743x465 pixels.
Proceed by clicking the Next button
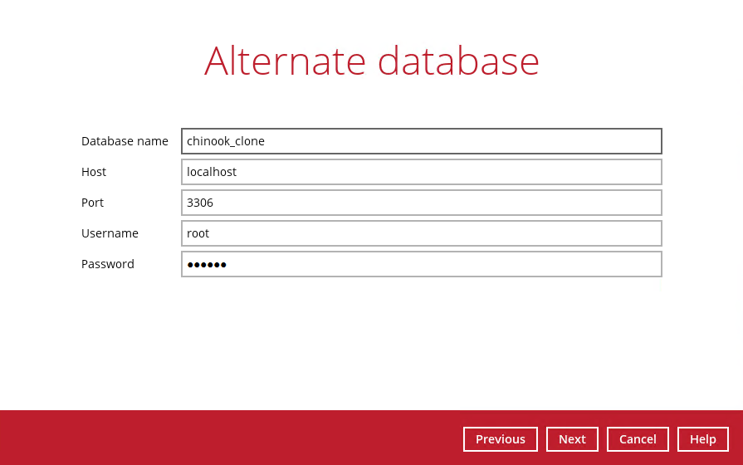click(x=572, y=439)
